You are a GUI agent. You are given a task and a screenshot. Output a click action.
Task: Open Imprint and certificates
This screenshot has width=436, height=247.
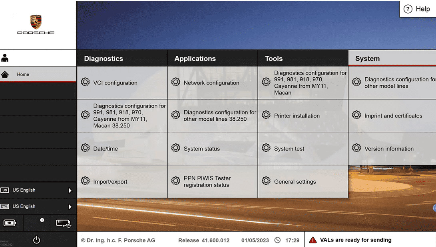(392, 116)
